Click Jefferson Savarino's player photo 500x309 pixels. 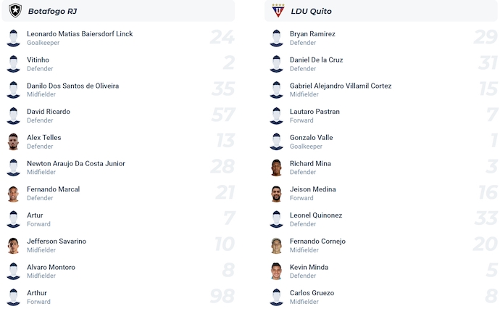pos(13,245)
